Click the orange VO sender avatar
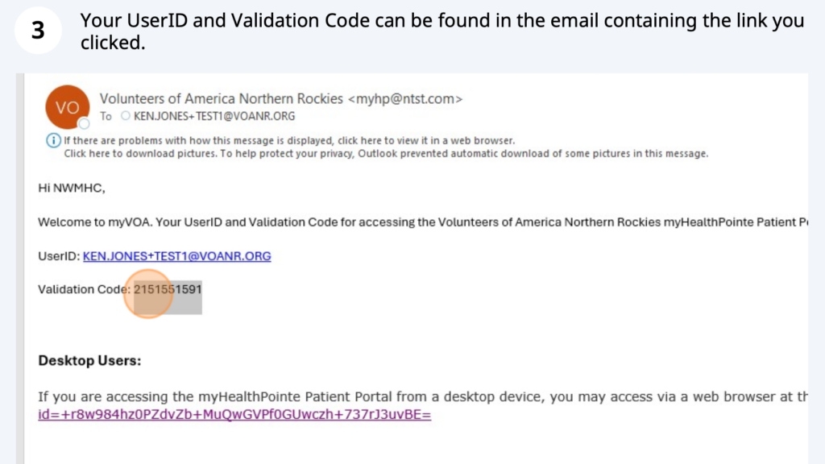 68,107
